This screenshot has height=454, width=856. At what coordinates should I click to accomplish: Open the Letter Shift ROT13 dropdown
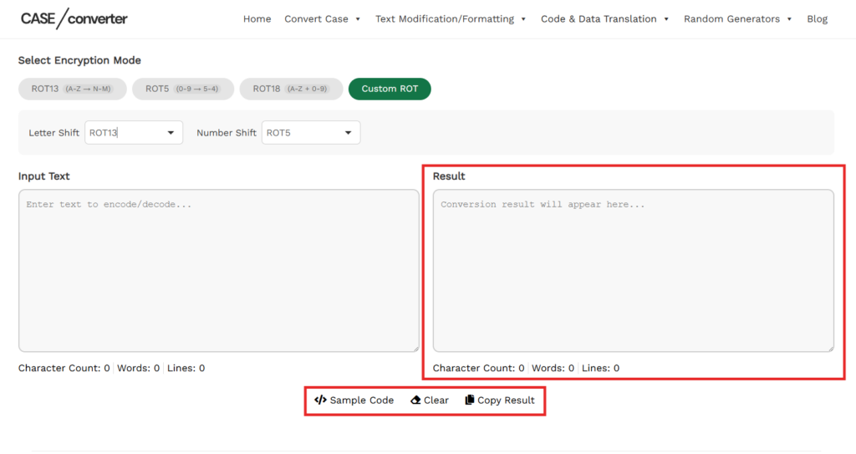(134, 133)
